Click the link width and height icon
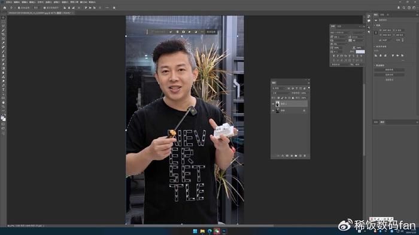Image resolution: width=419 pixels, height=235 pixels. tap(376, 33)
